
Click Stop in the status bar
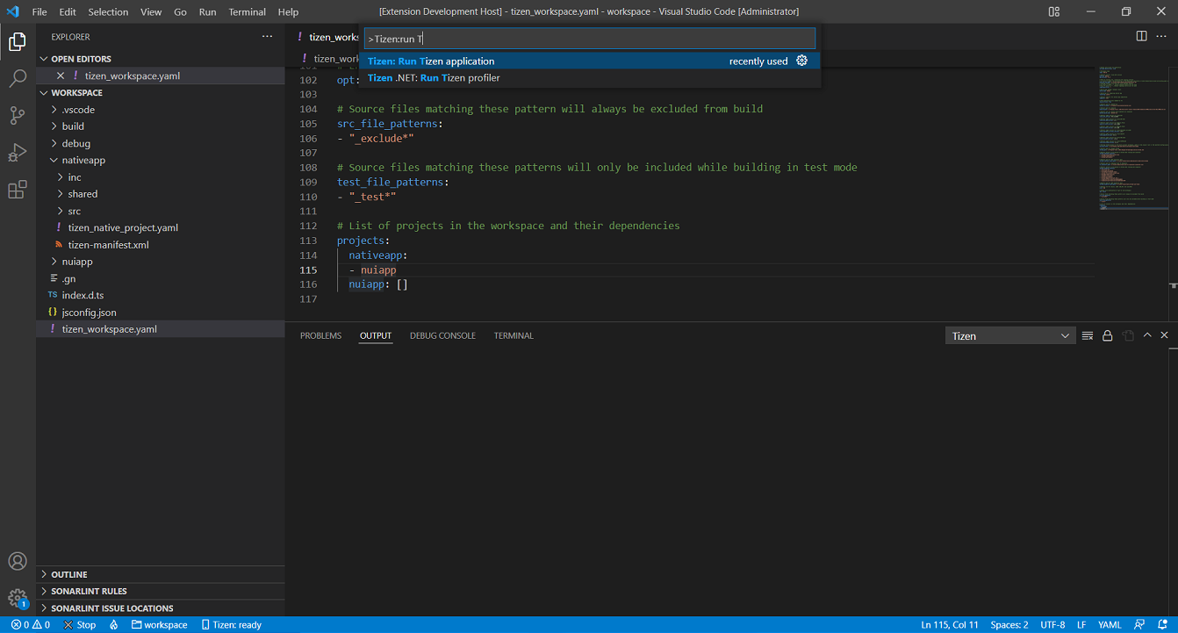(79, 624)
